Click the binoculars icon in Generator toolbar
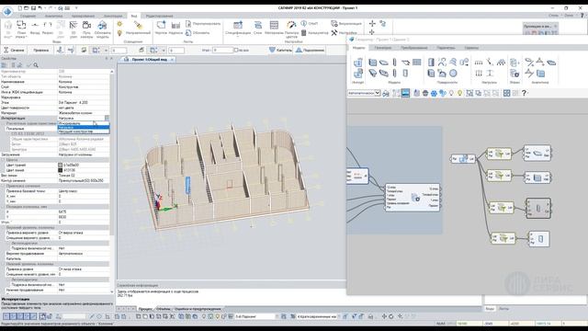This screenshot has height=331, width=588. coord(386,93)
